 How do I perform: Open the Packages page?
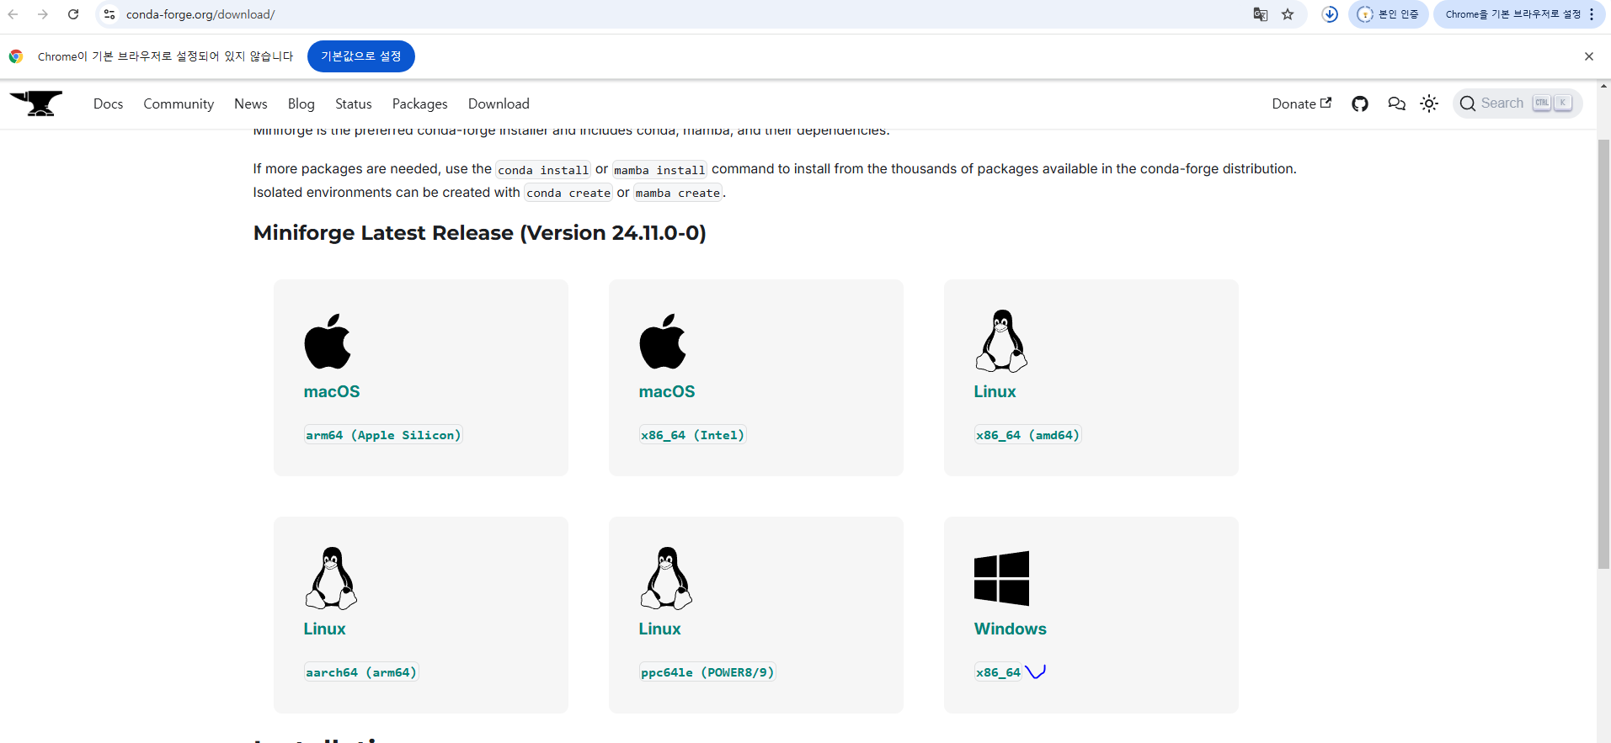pos(419,103)
